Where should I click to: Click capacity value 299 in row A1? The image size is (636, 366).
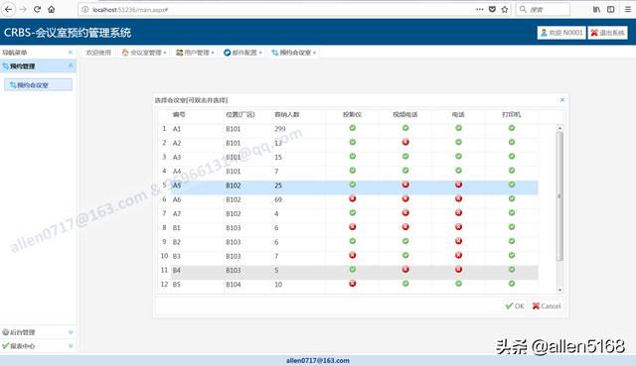tap(280, 129)
